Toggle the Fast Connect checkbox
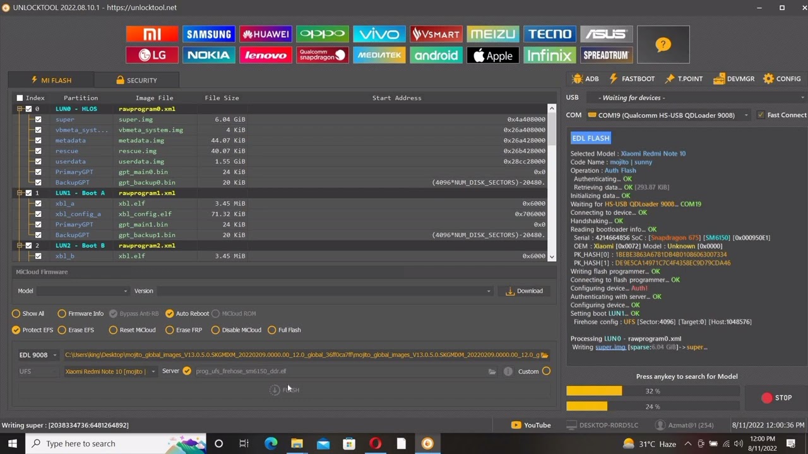This screenshot has height=454, width=808. click(760, 115)
